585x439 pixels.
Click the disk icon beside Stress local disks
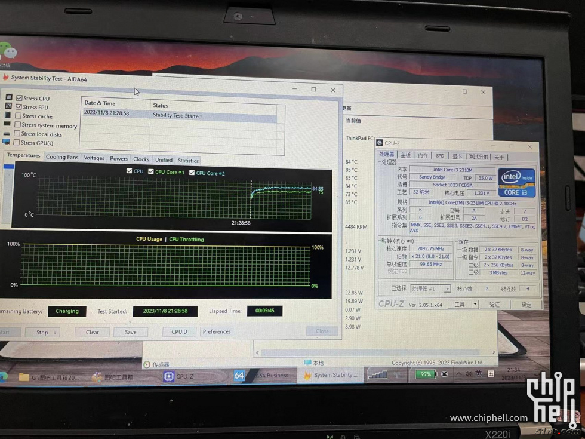[x=7, y=133]
